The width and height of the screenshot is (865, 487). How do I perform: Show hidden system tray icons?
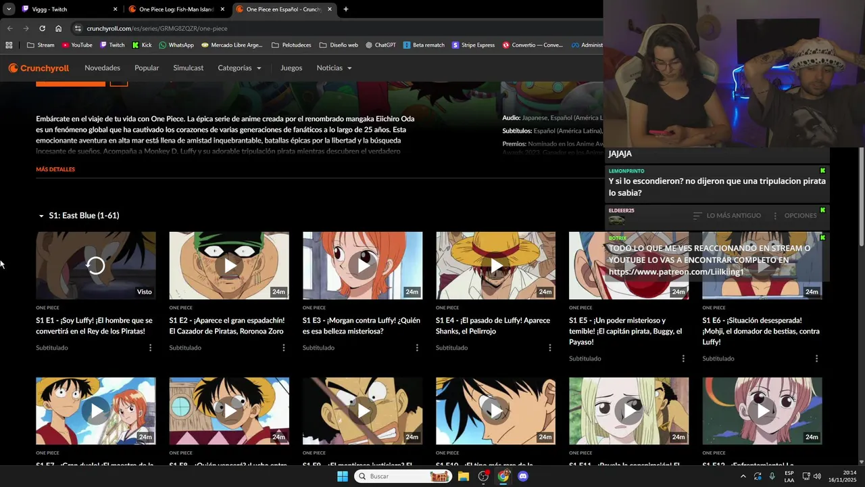[x=743, y=476]
